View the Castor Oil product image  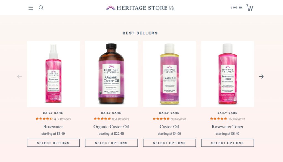click(x=169, y=74)
